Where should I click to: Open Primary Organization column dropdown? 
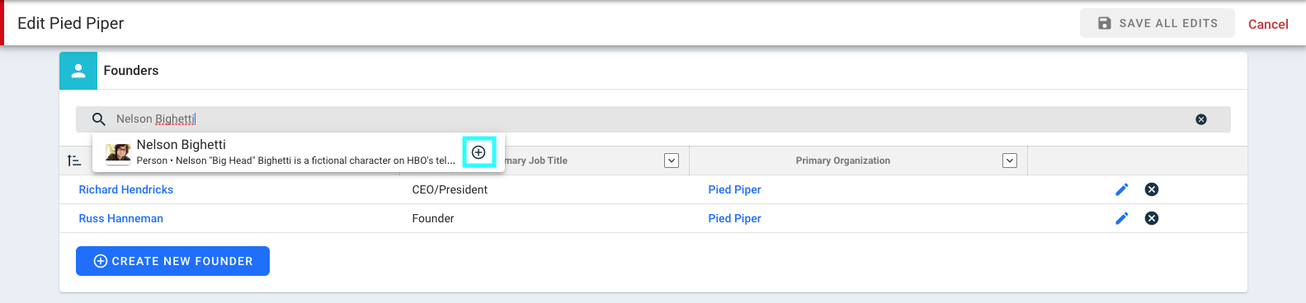(x=1010, y=161)
